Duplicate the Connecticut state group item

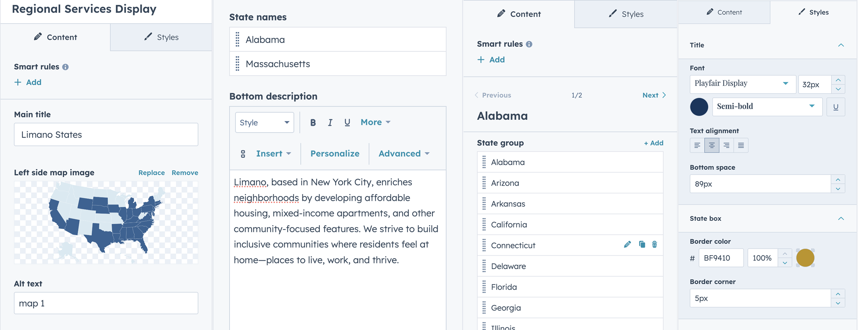click(642, 245)
